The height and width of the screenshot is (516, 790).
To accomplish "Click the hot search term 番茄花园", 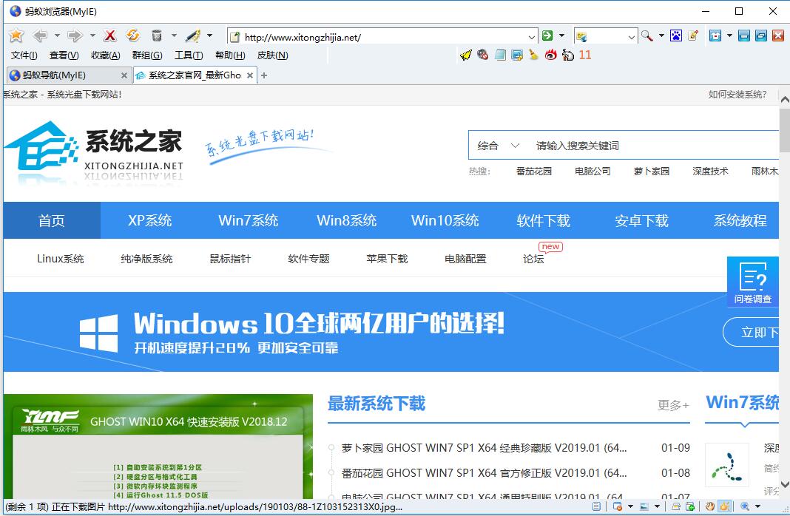I will 533,172.
